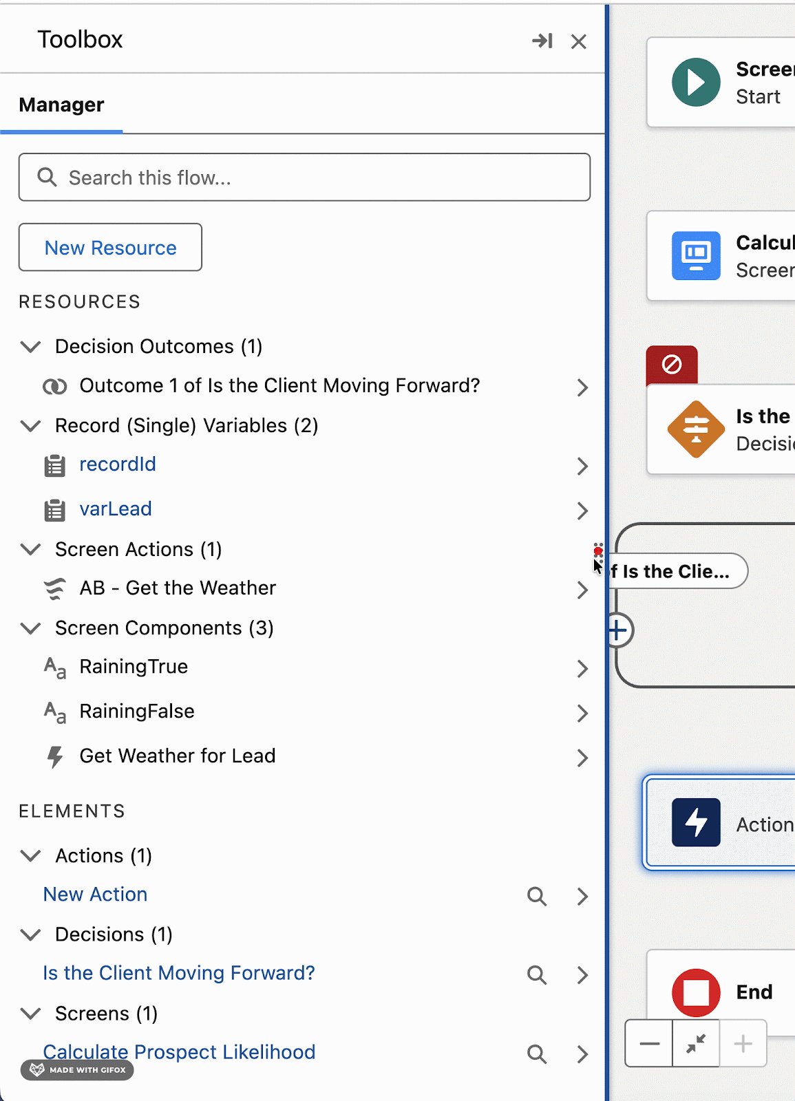Click the Search this flow field
This screenshot has width=795, height=1101.
pos(304,178)
